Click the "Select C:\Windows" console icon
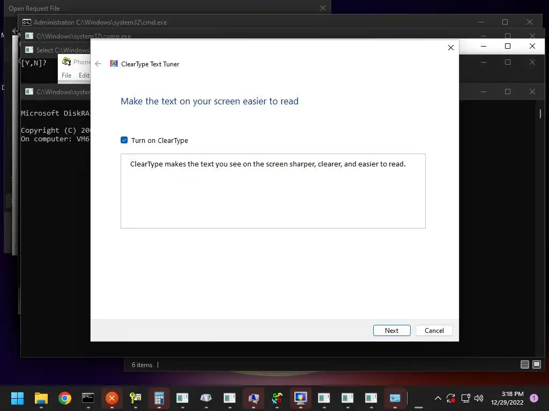The image size is (549, 411). (x=29, y=50)
